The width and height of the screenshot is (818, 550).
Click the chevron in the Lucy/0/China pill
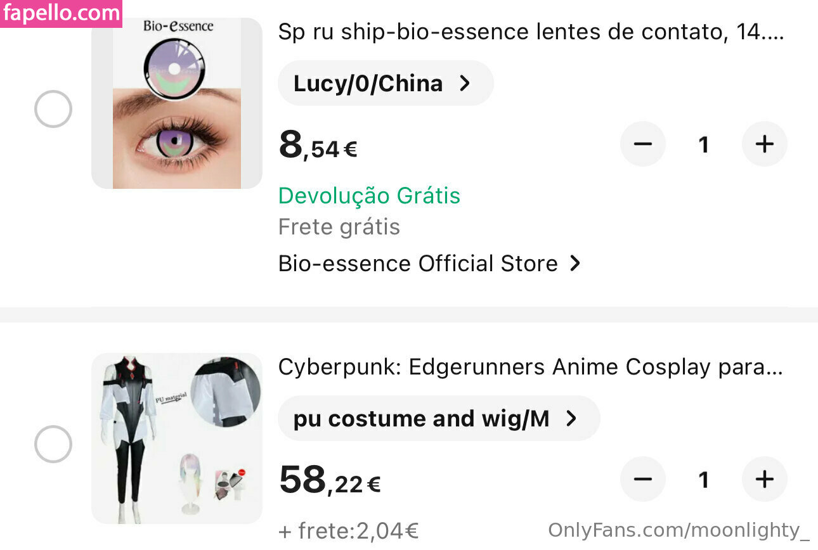click(465, 83)
